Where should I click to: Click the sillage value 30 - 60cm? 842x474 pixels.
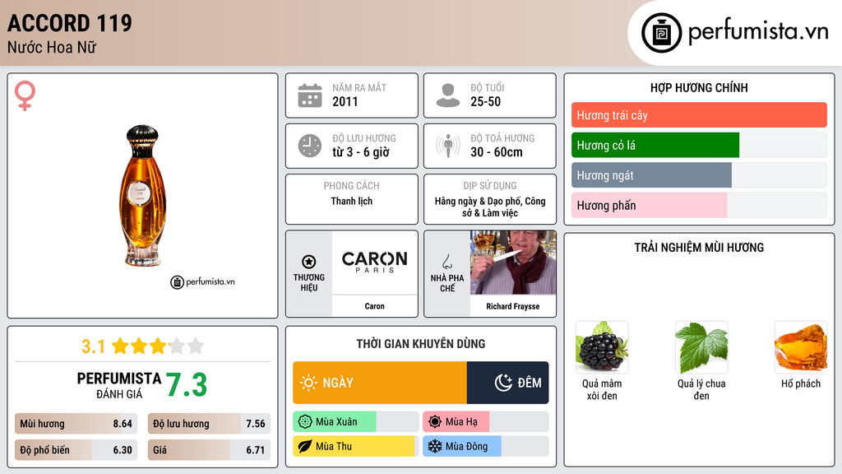[x=496, y=152]
